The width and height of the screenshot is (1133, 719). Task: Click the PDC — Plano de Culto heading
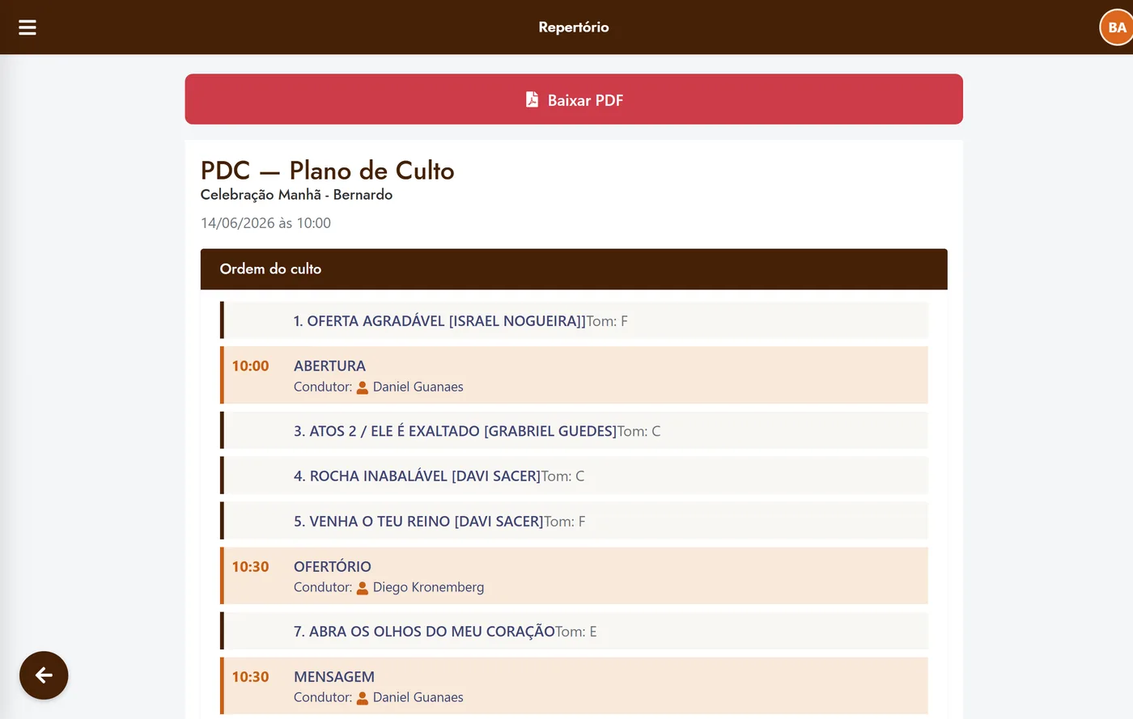327,171
